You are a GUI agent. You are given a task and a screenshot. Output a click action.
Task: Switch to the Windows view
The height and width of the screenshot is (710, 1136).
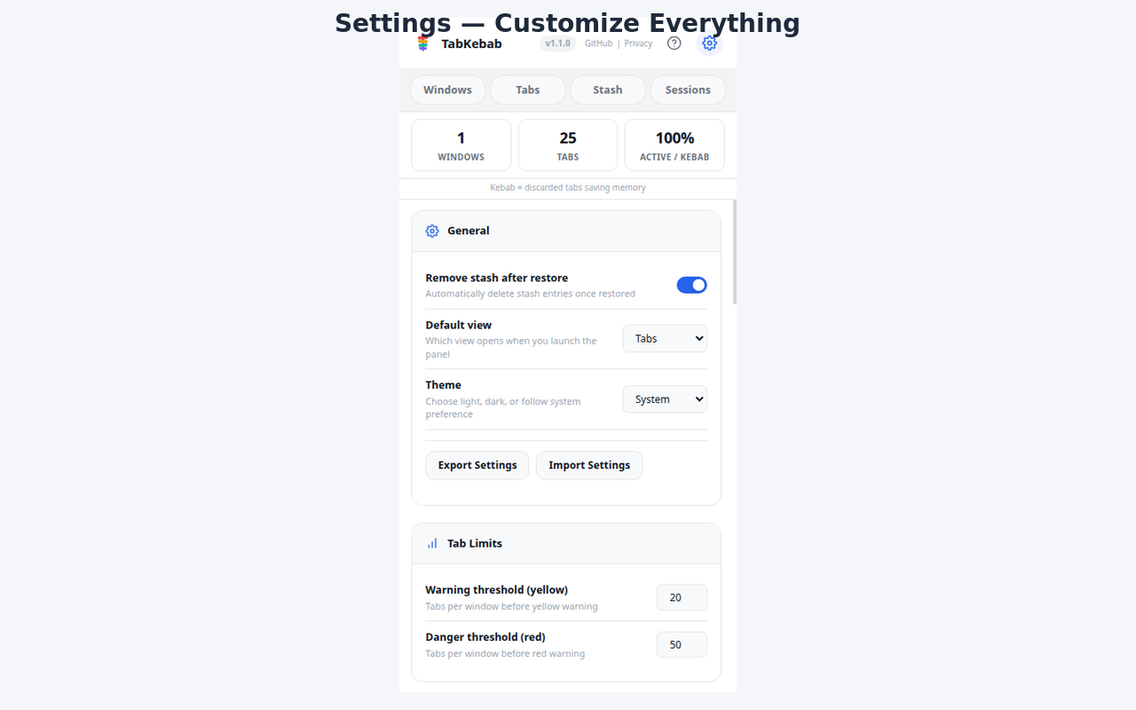(447, 90)
